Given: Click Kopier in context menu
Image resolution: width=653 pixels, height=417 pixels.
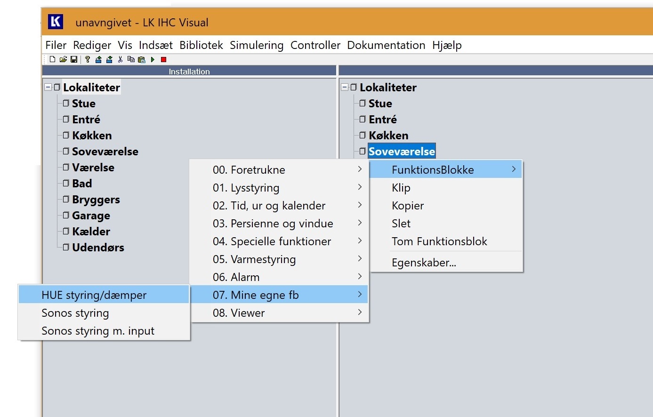Looking at the screenshot, I should click(x=446, y=206).
